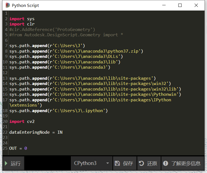The image size is (207, 173).
Task: Click empty line 23 in editor
Action: [106, 138]
